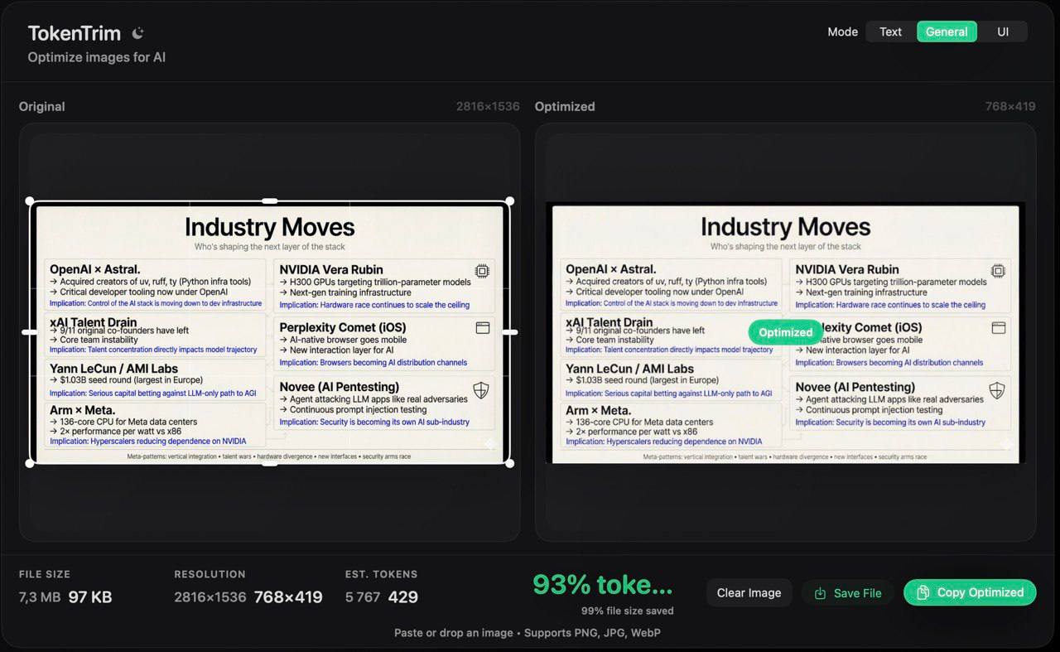Click the browser window icon in Optimized image
The height and width of the screenshot is (652, 1060).
[999, 328]
